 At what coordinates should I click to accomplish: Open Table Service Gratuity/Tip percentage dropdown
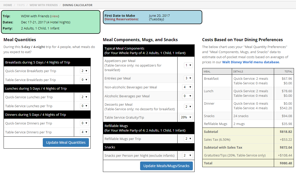pyautogui.click(x=186, y=117)
